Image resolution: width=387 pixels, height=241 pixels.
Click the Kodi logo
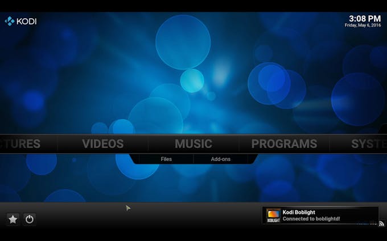coord(20,21)
